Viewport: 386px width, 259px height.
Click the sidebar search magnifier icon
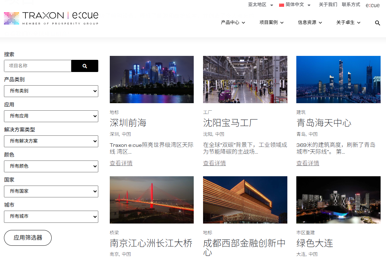[x=85, y=66]
